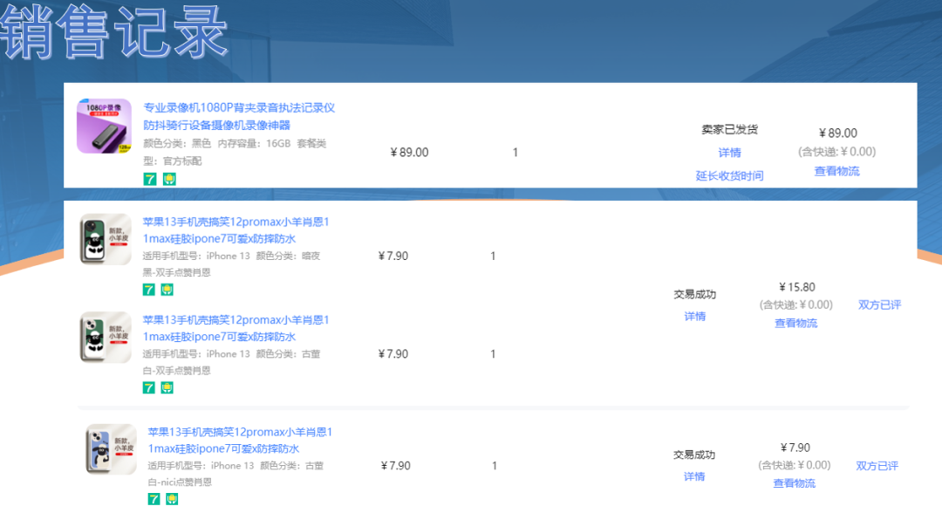The image size is (942, 520).
Task: Select the ¥89.00 unit price of the recorder
Action: pos(409,153)
